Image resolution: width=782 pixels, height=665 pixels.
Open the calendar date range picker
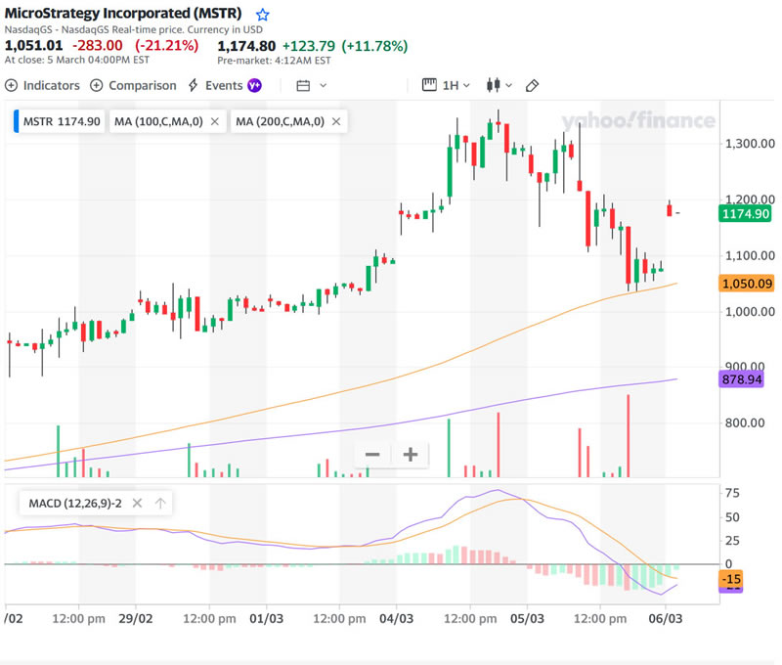pyautogui.click(x=303, y=86)
